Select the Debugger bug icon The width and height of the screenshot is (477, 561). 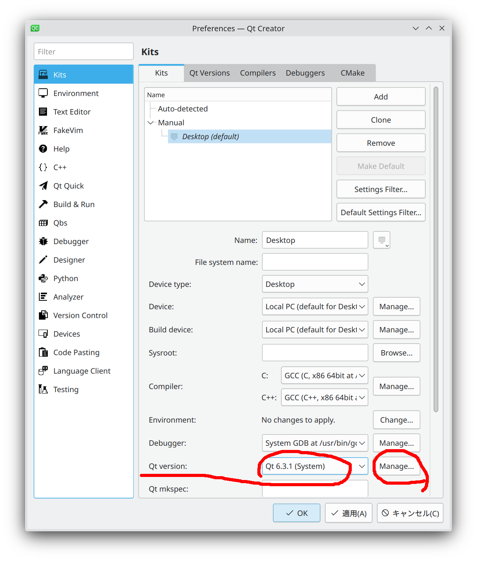[43, 241]
